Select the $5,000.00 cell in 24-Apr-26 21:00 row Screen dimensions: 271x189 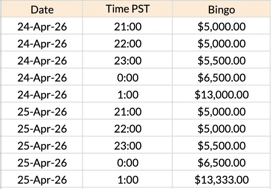221,27
